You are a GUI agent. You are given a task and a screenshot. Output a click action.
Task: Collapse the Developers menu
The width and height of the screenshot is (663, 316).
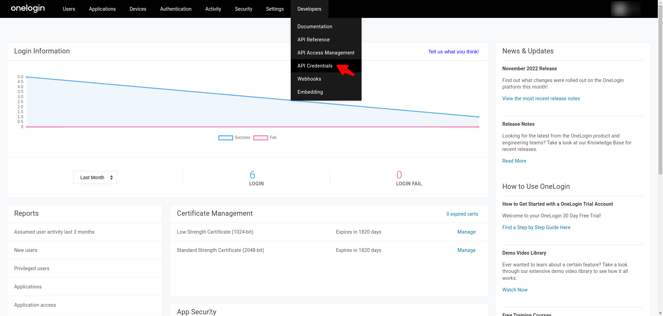309,9
